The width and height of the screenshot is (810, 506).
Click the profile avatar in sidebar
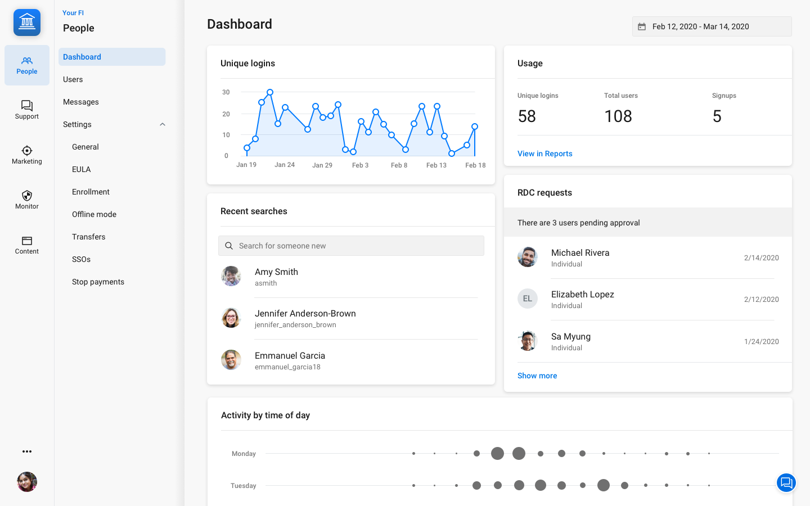click(x=27, y=482)
